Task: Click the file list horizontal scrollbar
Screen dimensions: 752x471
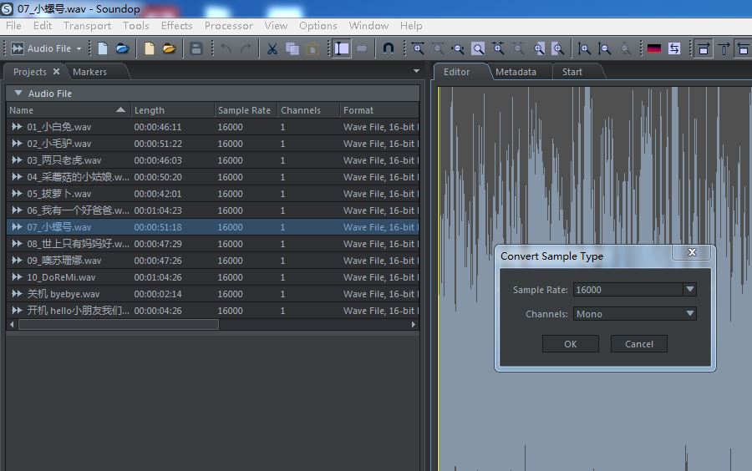Action: point(117,324)
